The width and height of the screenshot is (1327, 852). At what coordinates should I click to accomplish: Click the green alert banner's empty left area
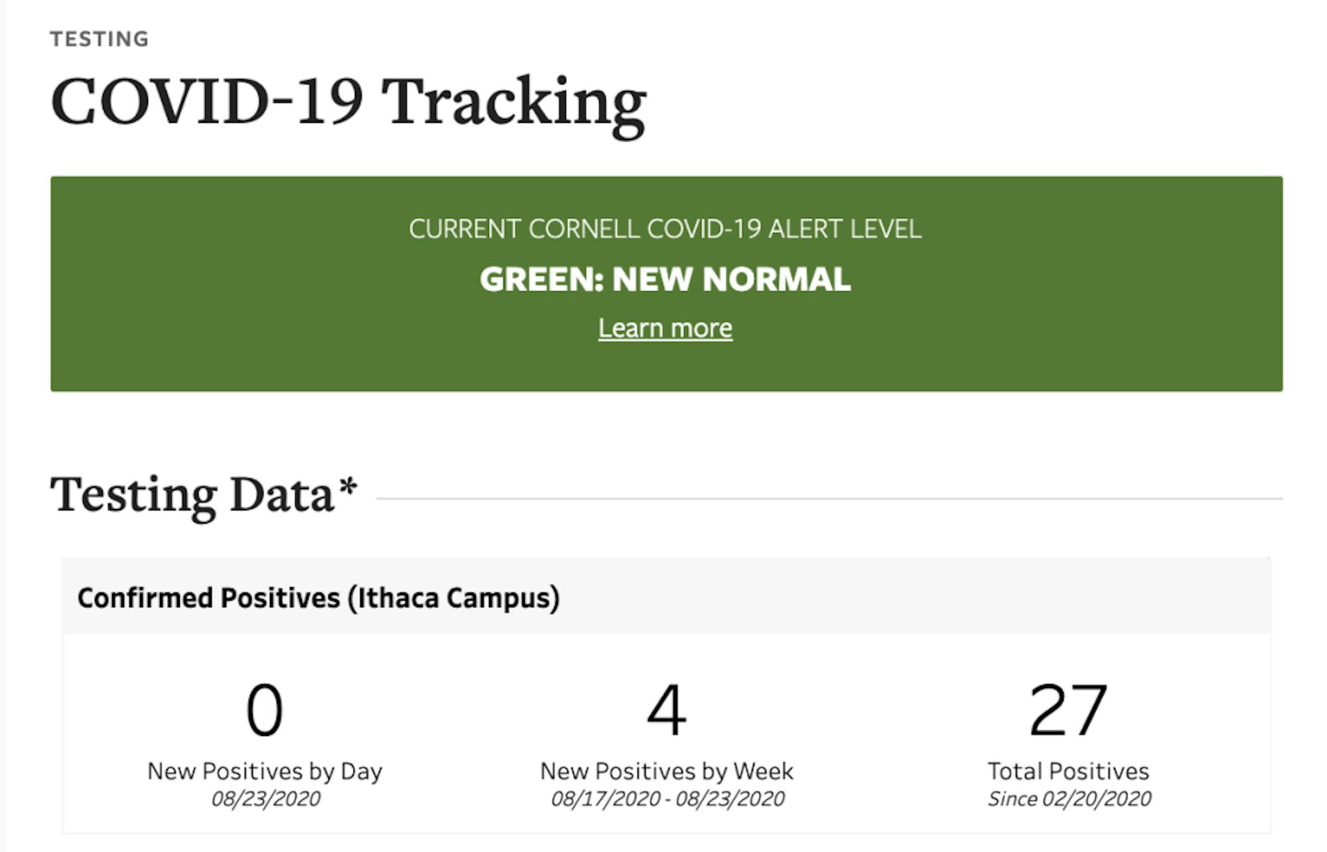pos(199,285)
